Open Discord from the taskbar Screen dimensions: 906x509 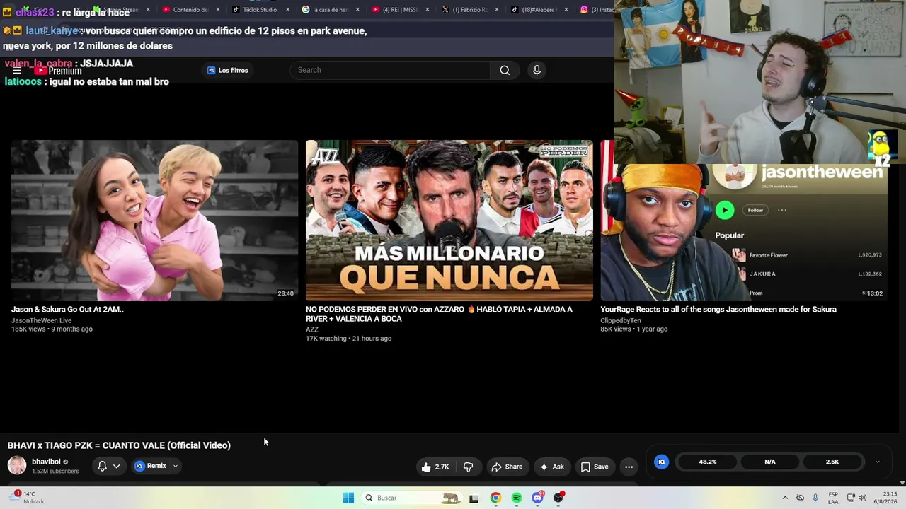tap(537, 498)
